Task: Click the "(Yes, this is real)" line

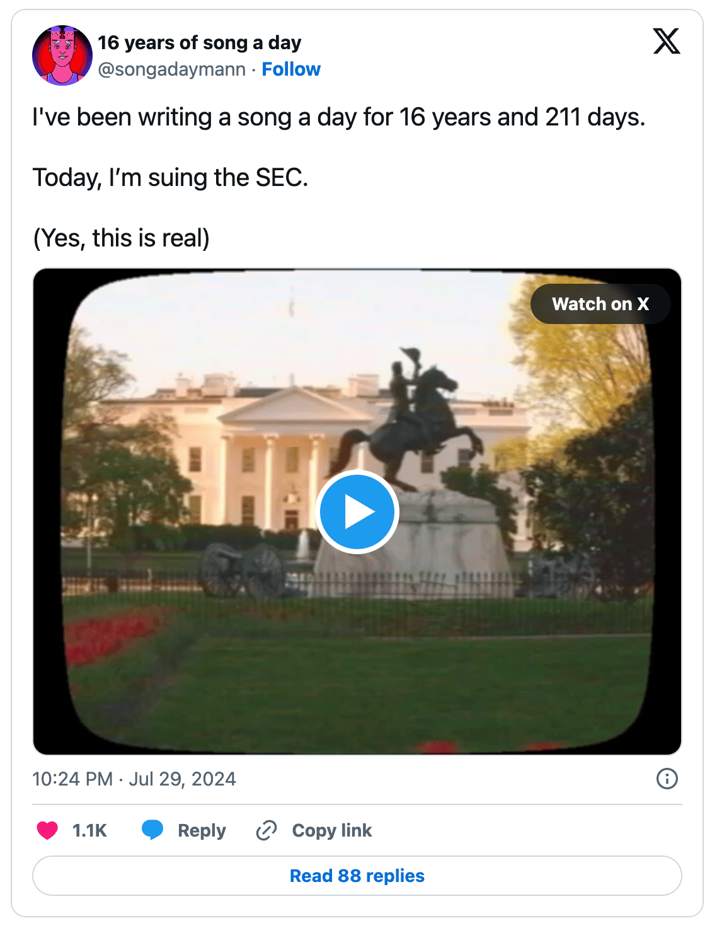Action: tap(121, 238)
